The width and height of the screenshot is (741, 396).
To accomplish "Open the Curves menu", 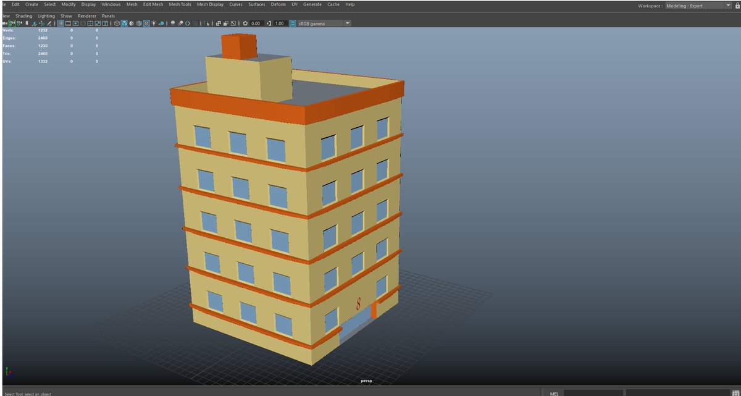I will (x=236, y=4).
